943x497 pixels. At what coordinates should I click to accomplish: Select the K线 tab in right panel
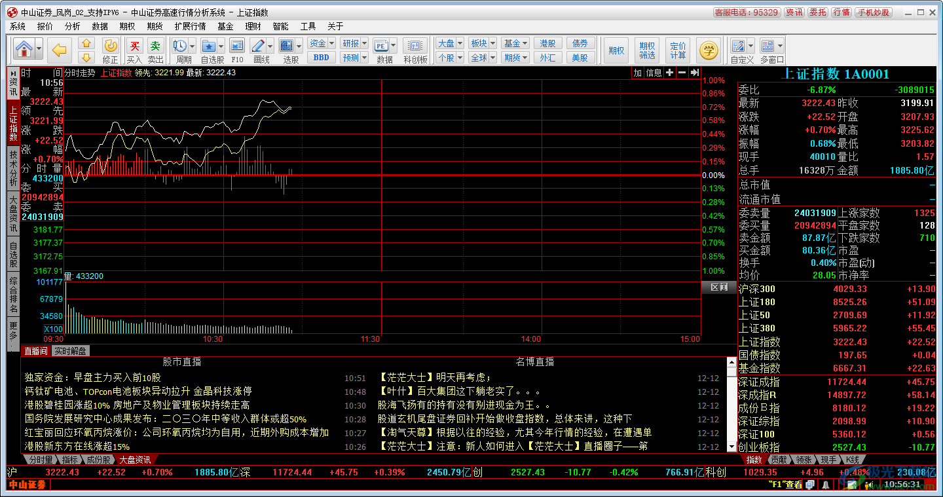852,460
